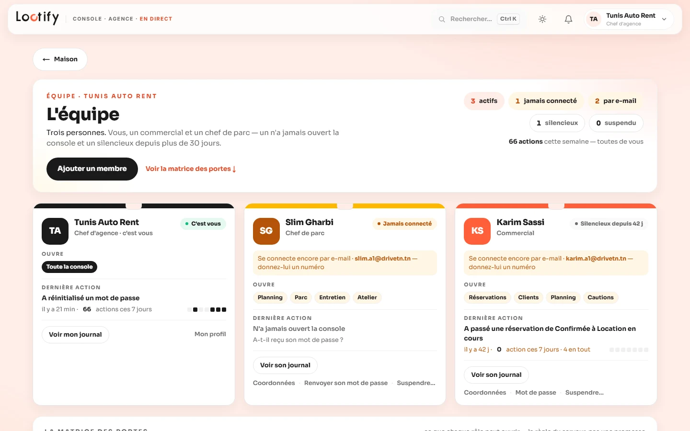The width and height of the screenshot is (690, 431).
Task: Click the C'est vous status badge
Action: (203, 224)
